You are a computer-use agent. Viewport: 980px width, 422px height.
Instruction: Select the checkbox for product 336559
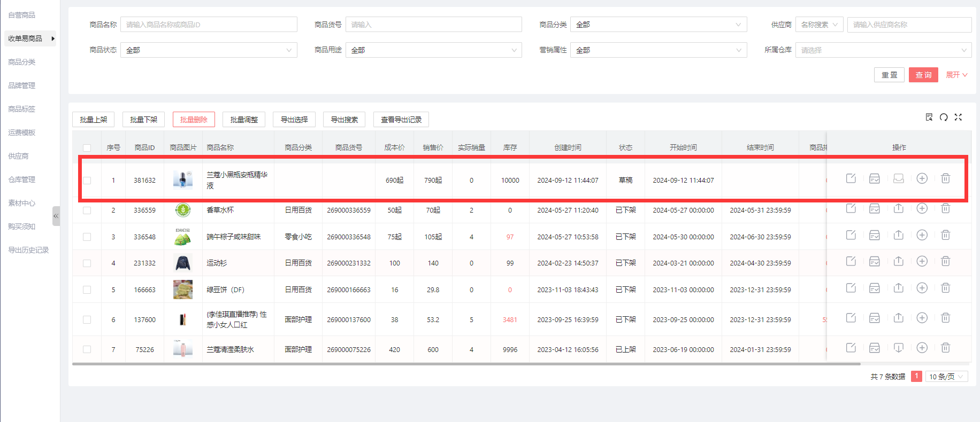point(87,210)
